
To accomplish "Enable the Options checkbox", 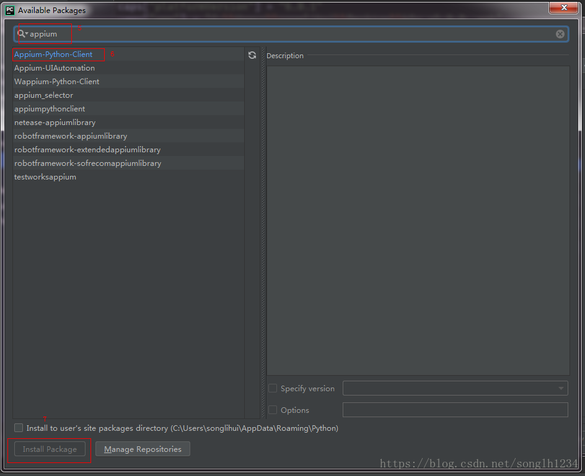I will pyautogui.click(x=273, y=410).
